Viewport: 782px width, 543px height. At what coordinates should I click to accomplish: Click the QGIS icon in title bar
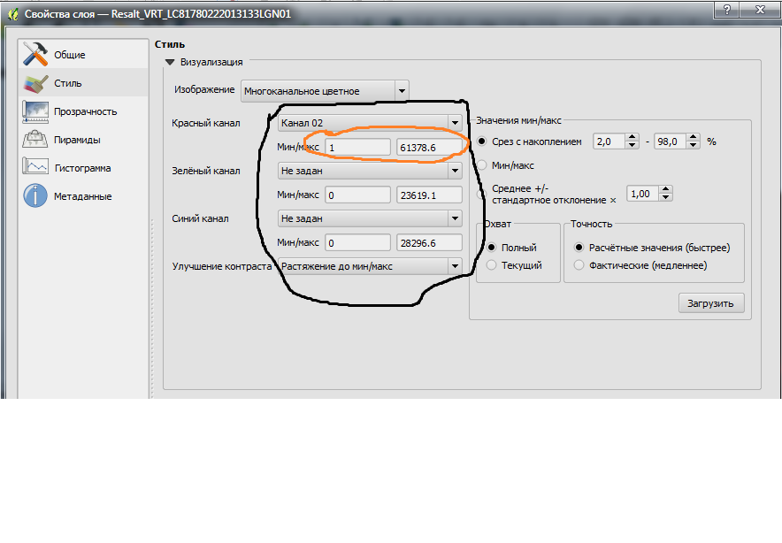point(13,13)
